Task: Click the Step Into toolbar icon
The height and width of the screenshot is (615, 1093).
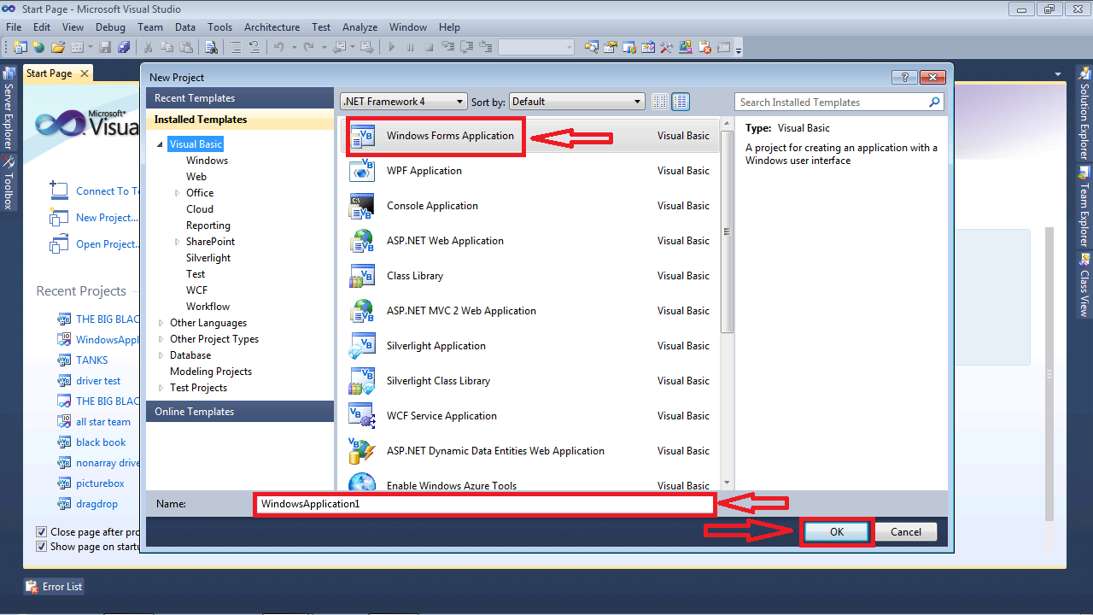Action: coord(448,47)
